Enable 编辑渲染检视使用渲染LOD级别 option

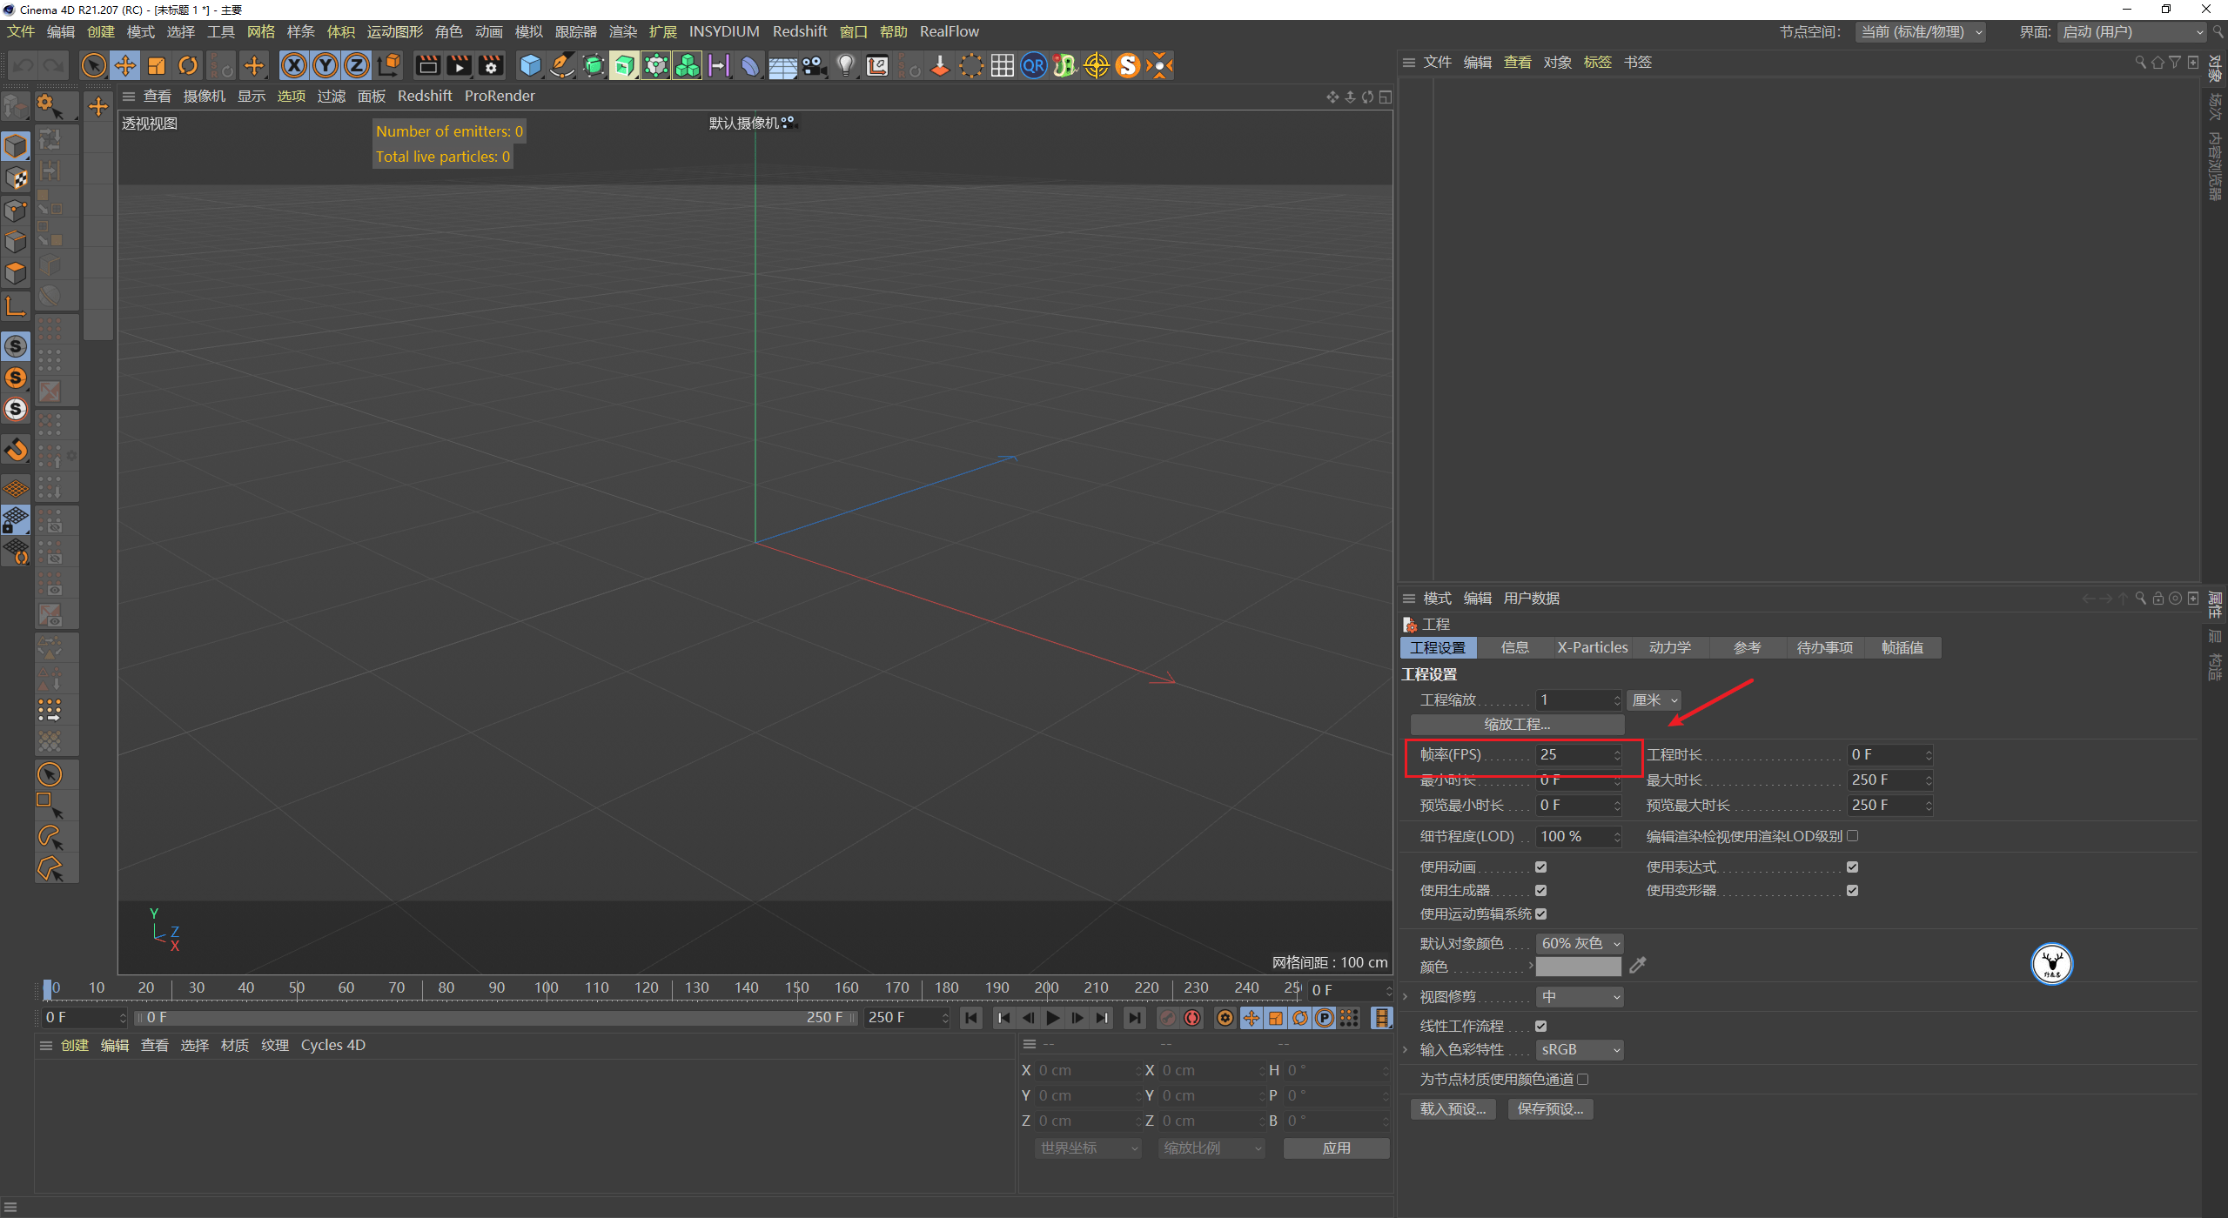(x=1853, y=835)
